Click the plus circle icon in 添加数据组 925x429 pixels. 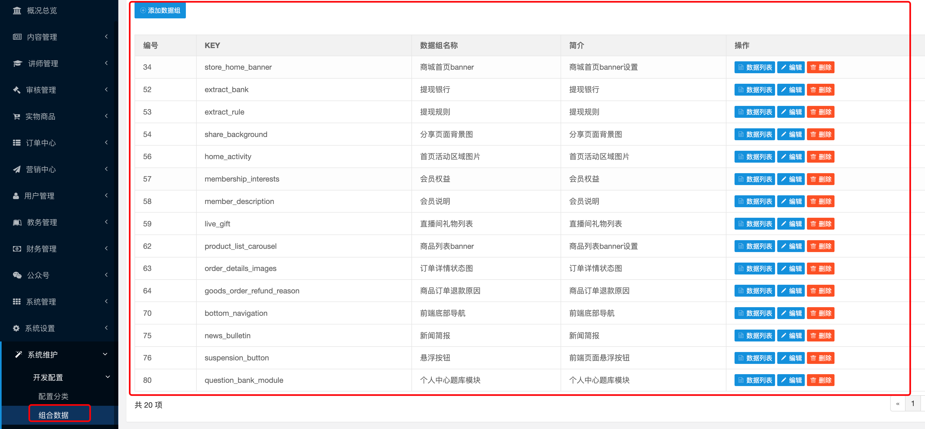point(143,11)
